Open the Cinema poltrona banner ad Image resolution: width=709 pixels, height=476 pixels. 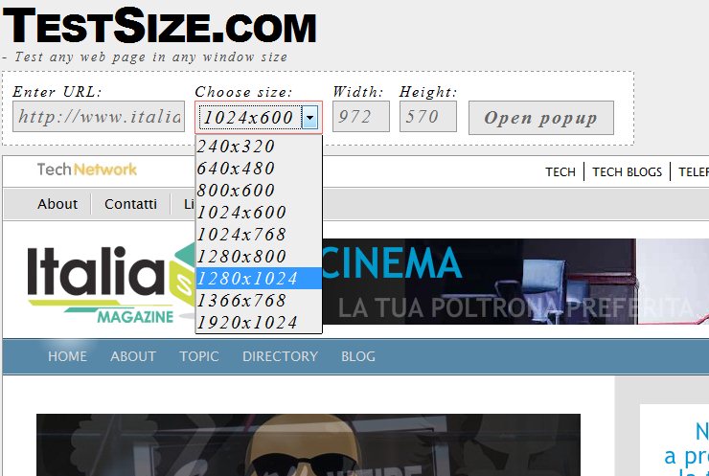pyautogui.click(x=515, y=282)
